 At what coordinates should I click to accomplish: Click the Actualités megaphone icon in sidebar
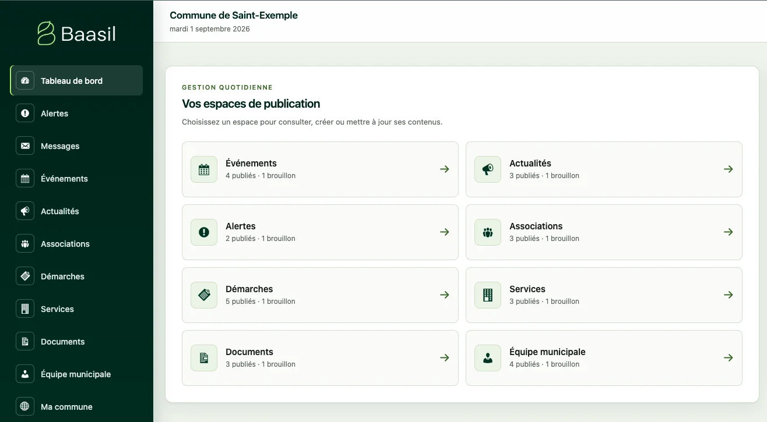[x=25, y=211]
